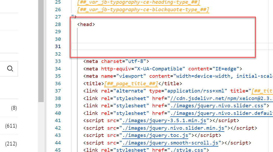Click the [##_page_title_##] variable
The image size is (273, 152).
131,84
